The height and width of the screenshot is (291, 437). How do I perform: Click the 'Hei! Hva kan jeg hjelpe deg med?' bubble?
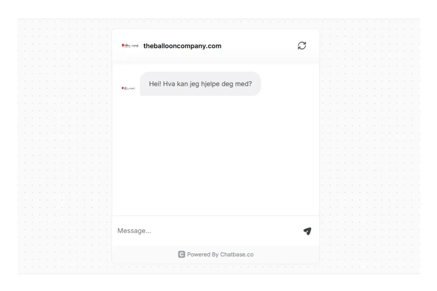tap(200, 84)
